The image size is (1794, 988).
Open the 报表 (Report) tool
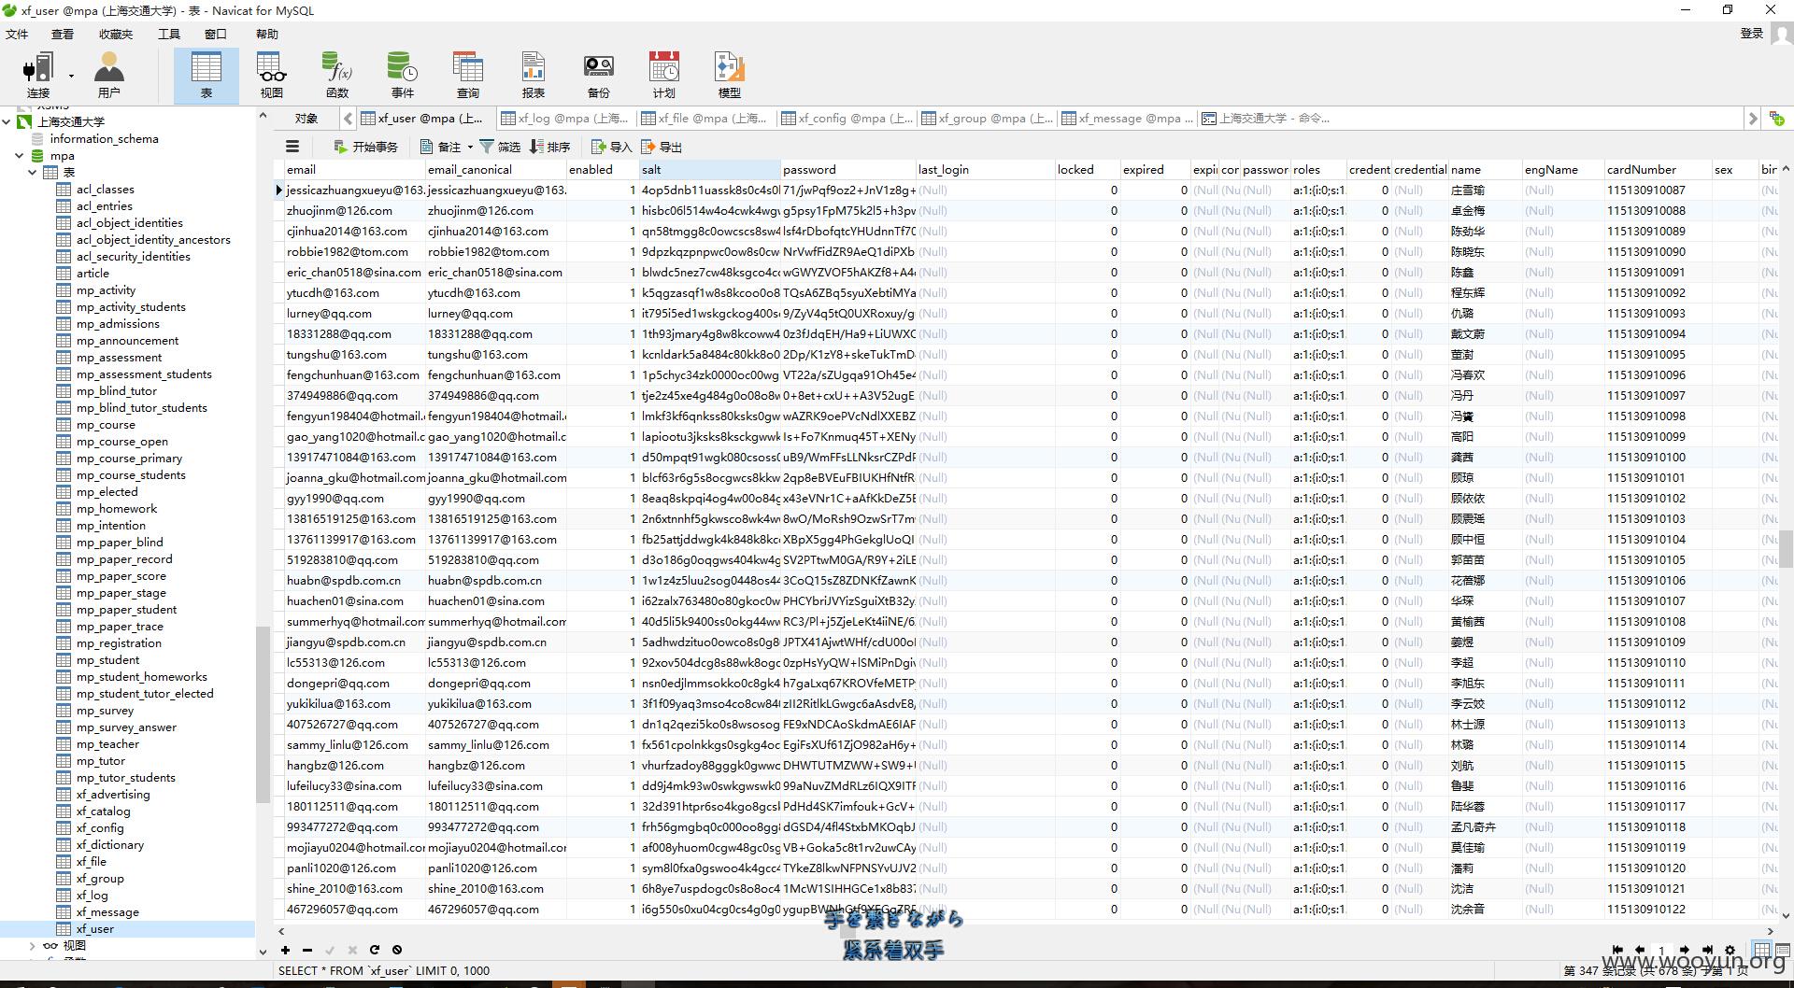[534, 75]
